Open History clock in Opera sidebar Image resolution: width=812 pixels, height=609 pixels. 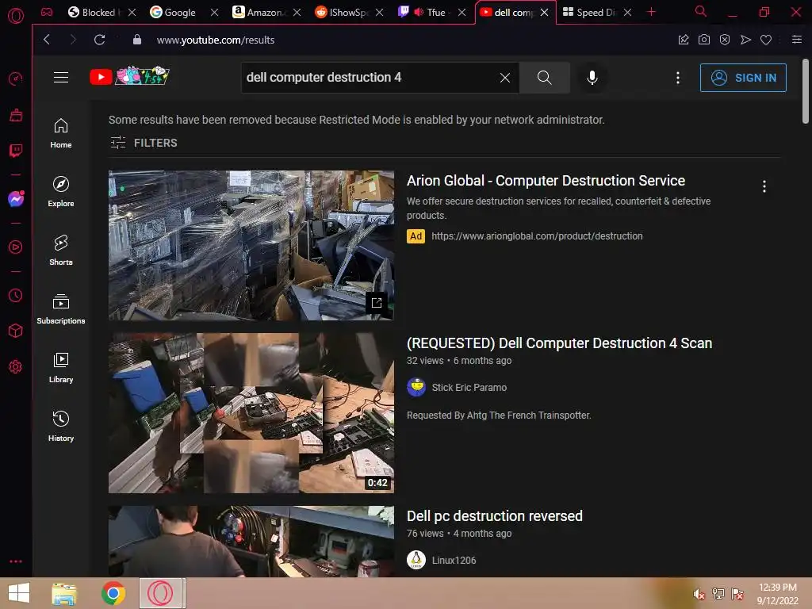pos(16,295)
